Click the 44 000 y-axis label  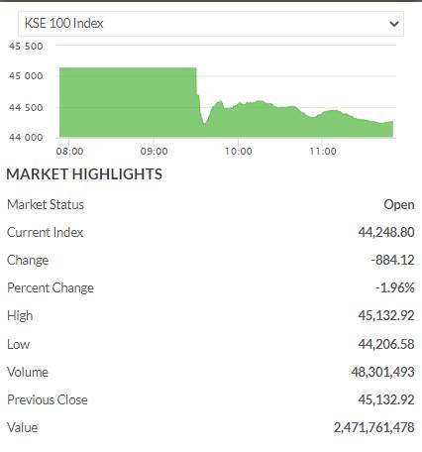tap(26, 137)
